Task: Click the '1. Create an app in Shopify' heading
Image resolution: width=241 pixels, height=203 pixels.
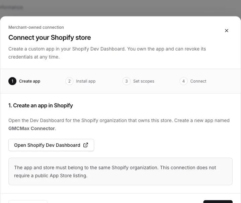Action: pyautogui.click(x=41, y=105)
